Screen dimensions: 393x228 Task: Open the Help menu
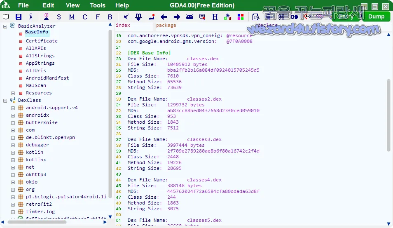[122, 5]
